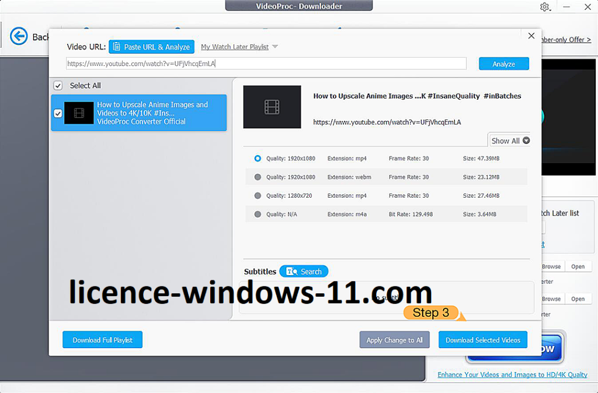
Task: Open the settings gear icon
Action: point(545,7)
